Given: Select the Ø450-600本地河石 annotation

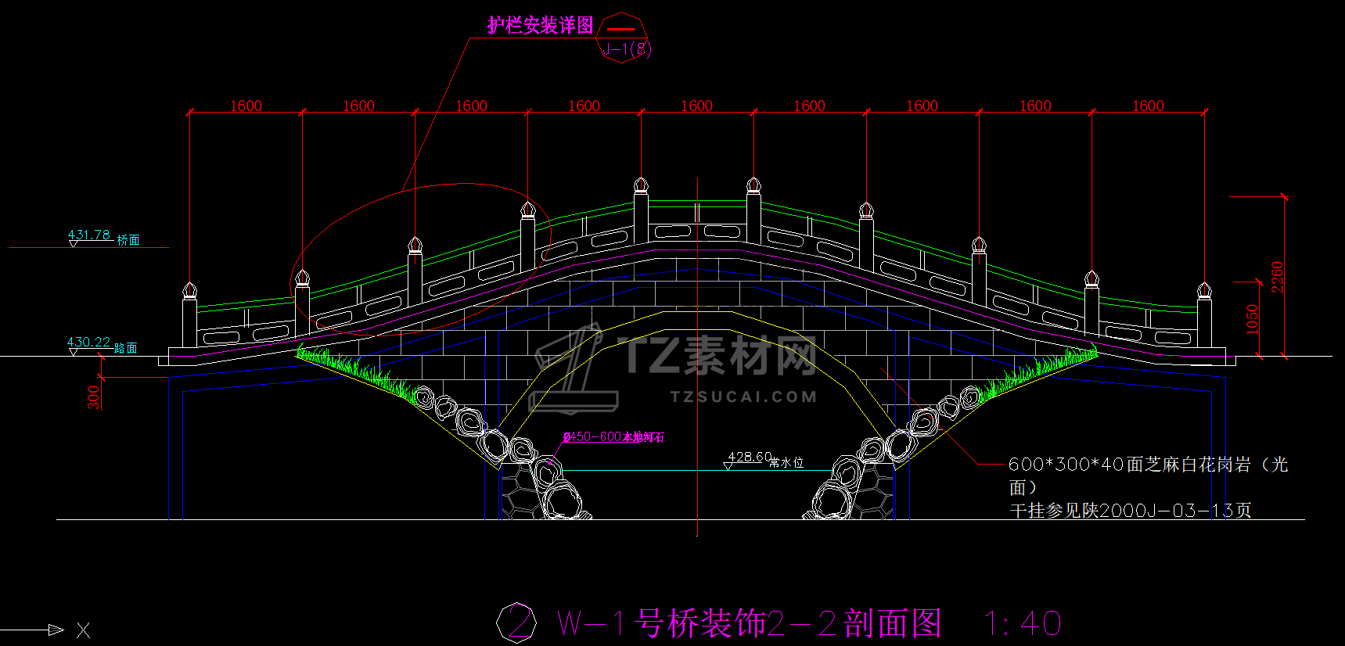Looking at the screenshot, I should click(614, 437).
